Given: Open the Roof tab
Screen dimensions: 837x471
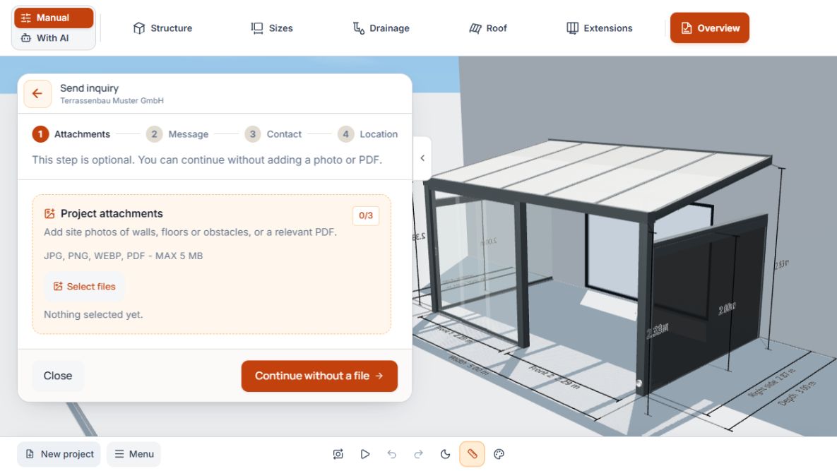Looking at the screenshot, I should point(488,28).
